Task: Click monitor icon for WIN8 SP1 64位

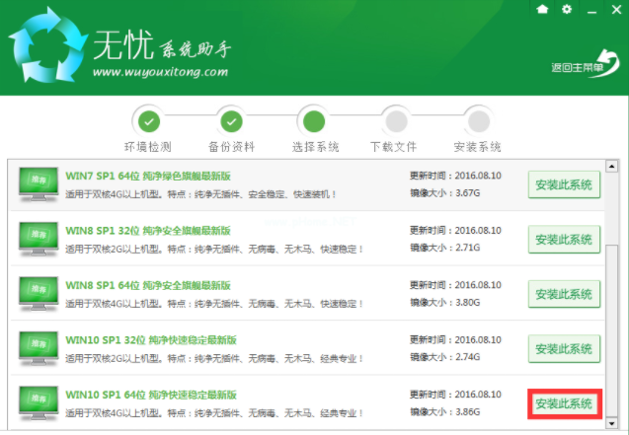Action: (39, 294)
